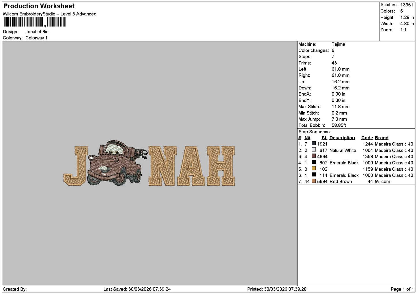Click the 'Colorway 1' value
The width and height of the screenshot is (417, 294).
click(x=36, y=38)
